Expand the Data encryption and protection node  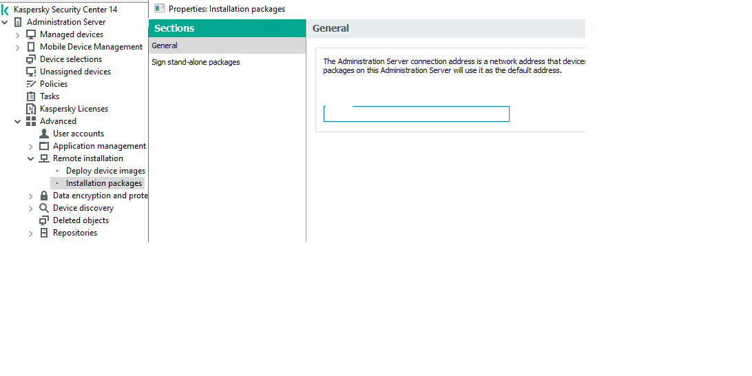[31, 196]
